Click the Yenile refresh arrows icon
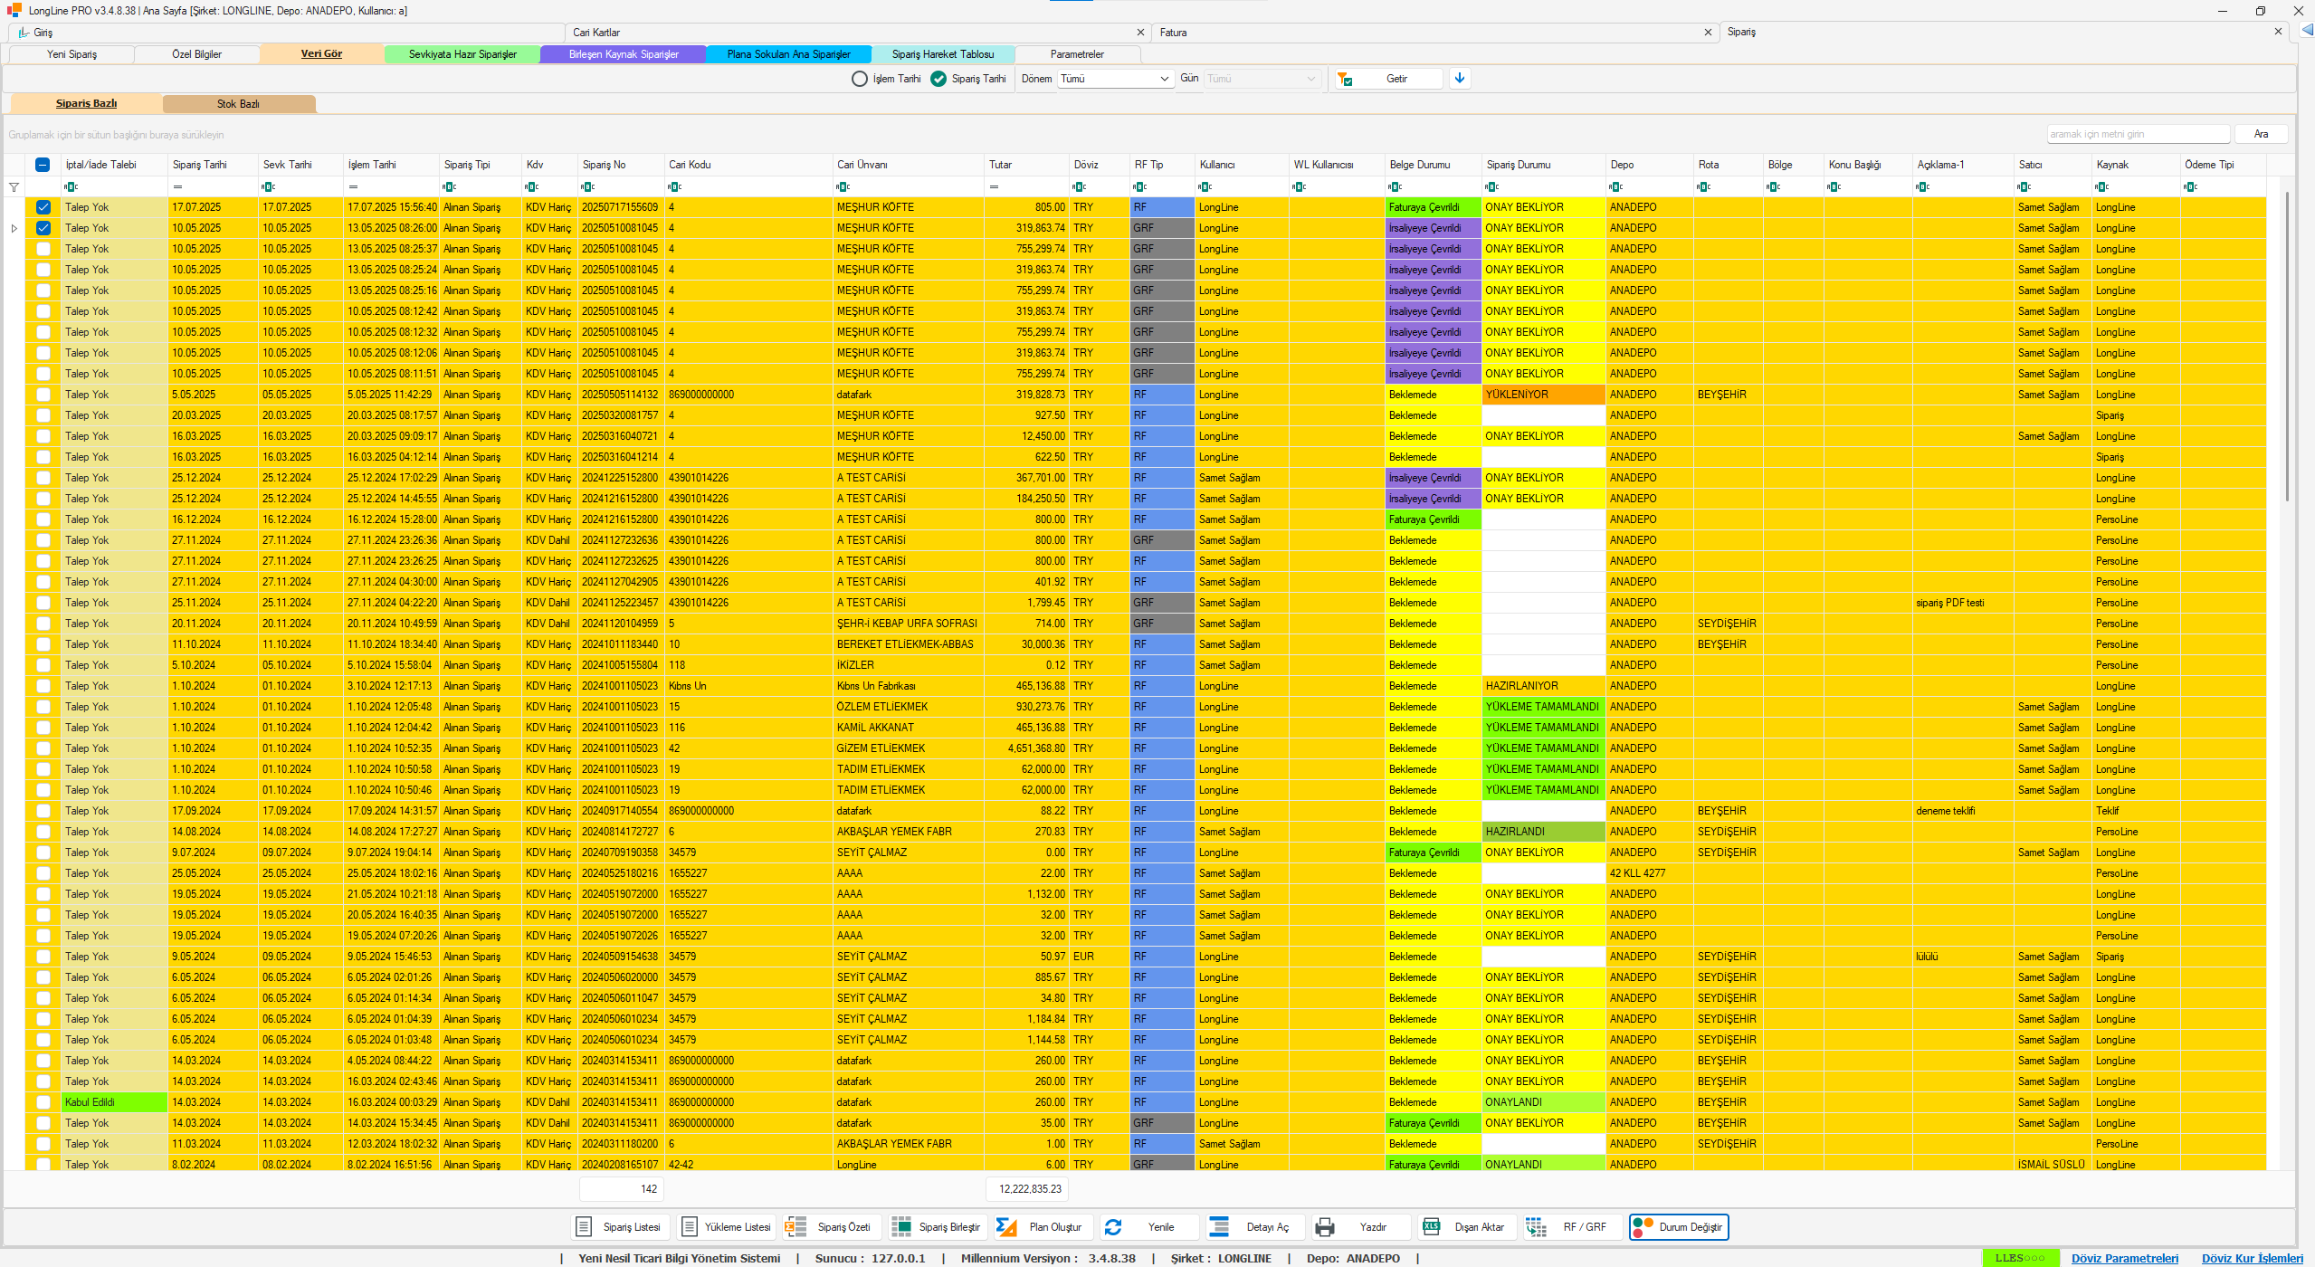This screenshot has width=2315, height=1267. 1113,1227
